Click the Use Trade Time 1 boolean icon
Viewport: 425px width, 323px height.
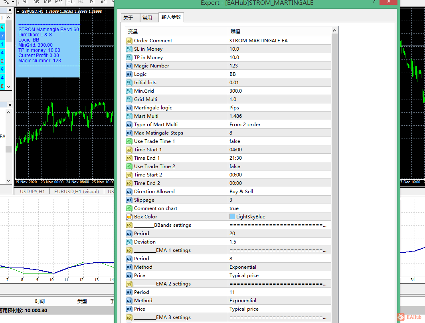pos(129,141)
